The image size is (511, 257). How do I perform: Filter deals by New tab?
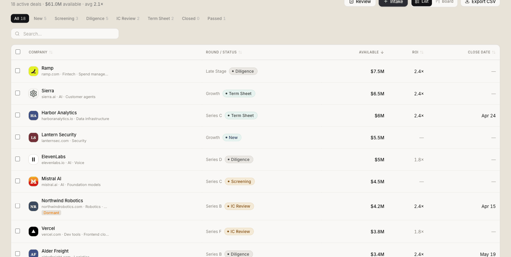[40, 19]
